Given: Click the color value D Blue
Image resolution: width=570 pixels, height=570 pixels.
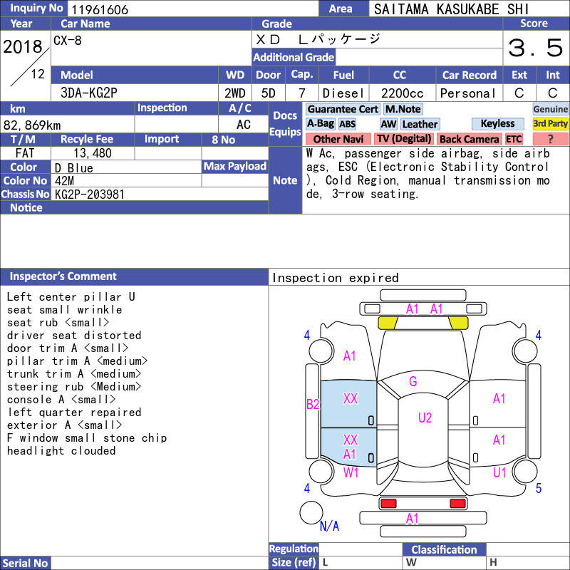Looking at the screenshot, I should [x=74, y=168].
